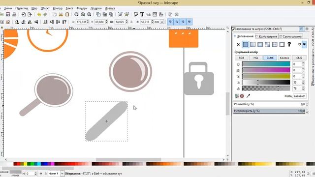The image size is (315, 177).
Task: Increase the Blur percentage spinner
Action: coord(307,103)
